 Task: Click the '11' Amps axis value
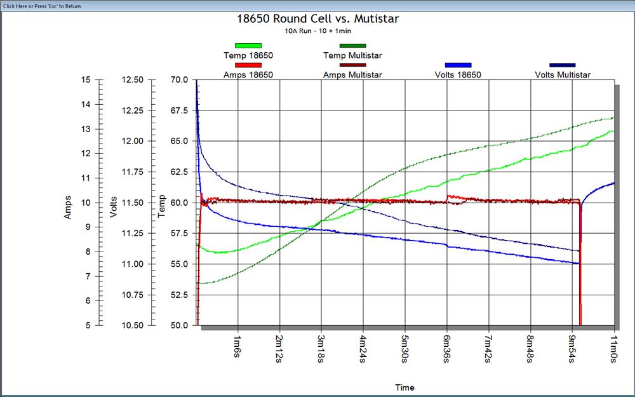86,178
